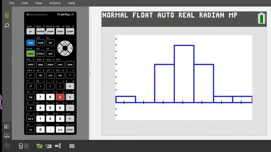Screen dimensions: 271x152
Task: Click the sto→ key
Action: click(x=30, y=119)
